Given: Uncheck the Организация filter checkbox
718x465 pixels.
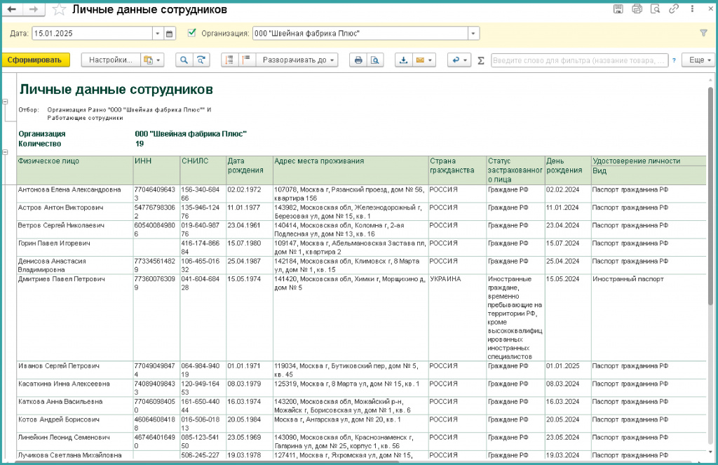Looking at the screenshot, I should [x=192, y=33].
